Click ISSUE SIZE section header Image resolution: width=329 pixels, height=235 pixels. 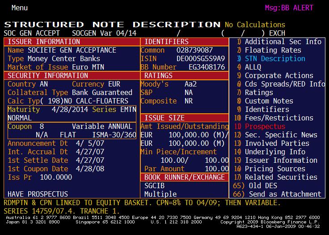185,118
